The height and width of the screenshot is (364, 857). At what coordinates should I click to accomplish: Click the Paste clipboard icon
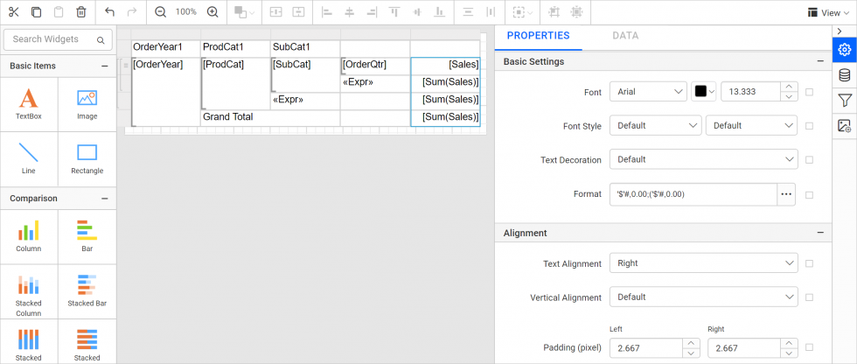pyautogui.click(x=59, y=12)
